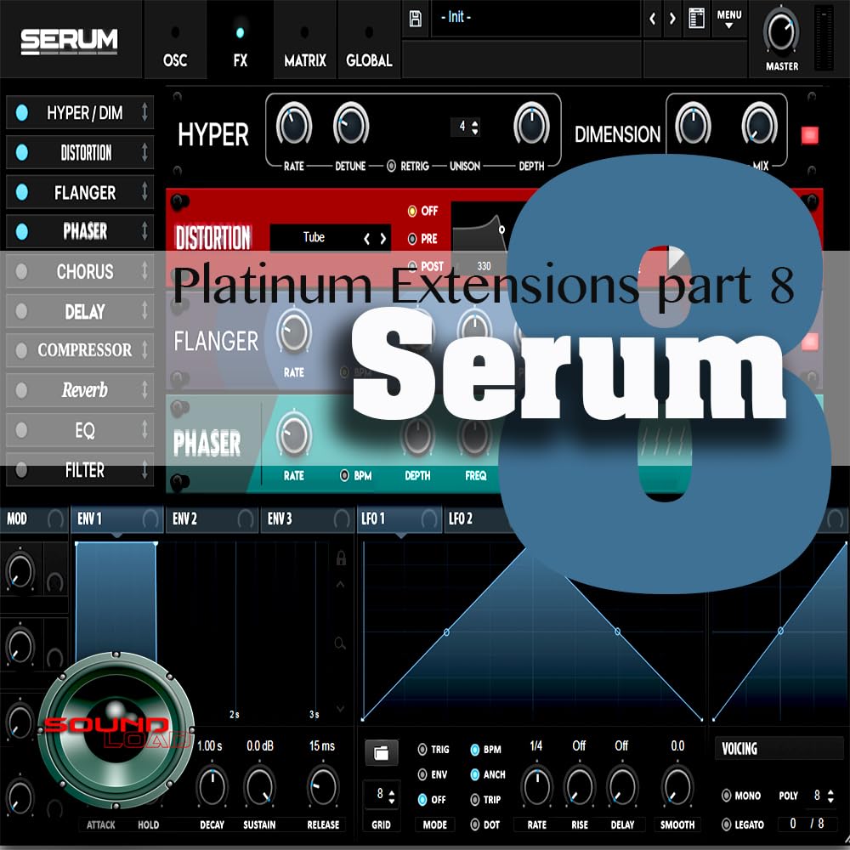Select the ENV 2 tab
Screen dimensions: 850x850
[212, 519]
